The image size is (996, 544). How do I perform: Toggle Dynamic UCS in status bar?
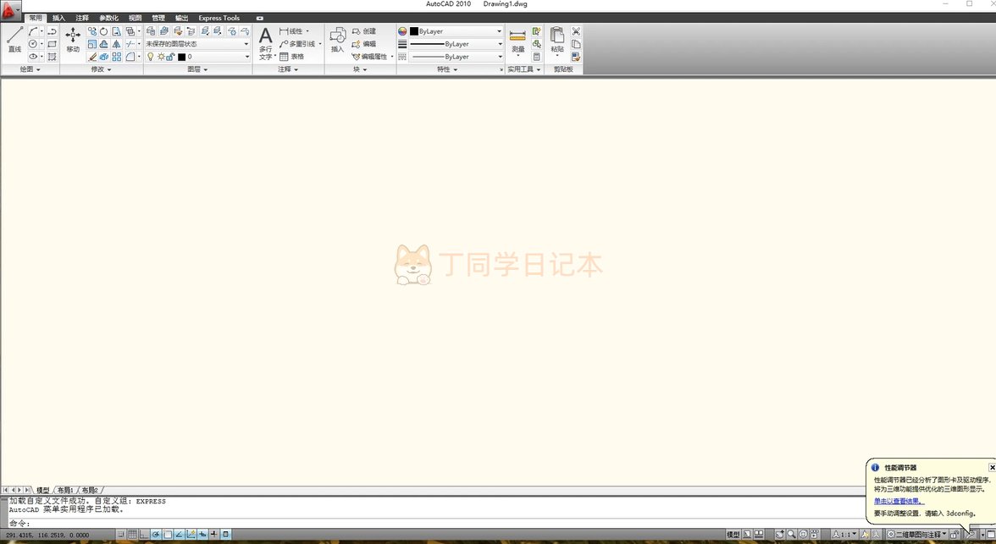(x=191, y=535)
